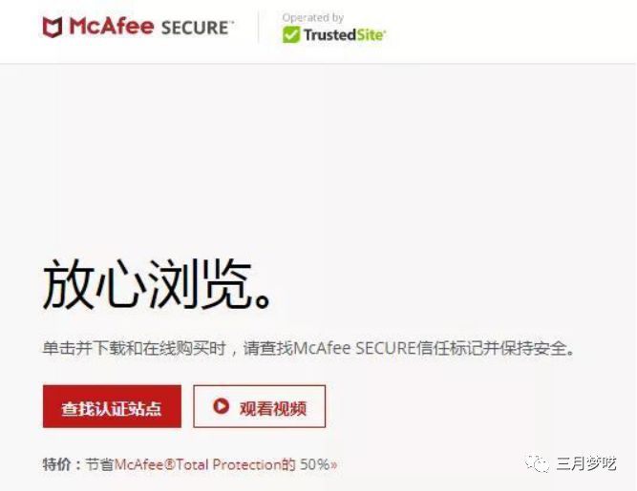
Task: Click the SECURE text beside McAfee logo
Action: click(197, 28)
